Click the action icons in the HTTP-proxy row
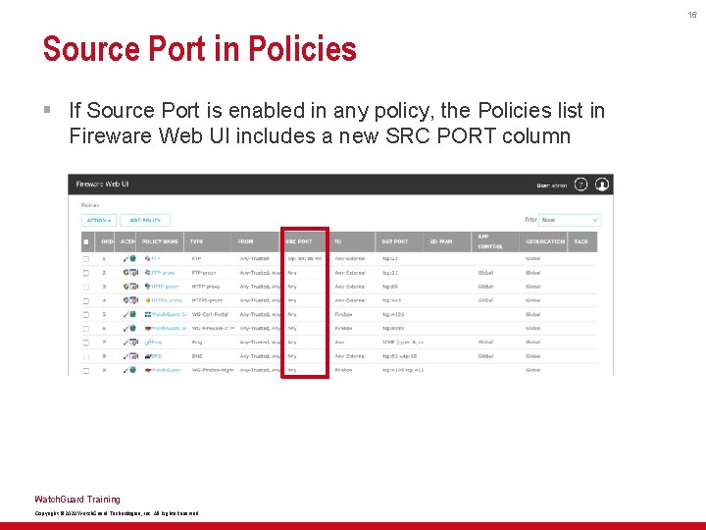This screenshot has width=706, height=530. pyautogui.click(x=130, y=287)
